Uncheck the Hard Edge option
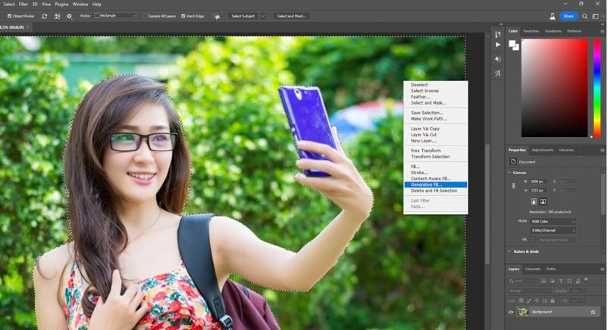Screen dimensions: 608x330 [x=183, y=16]
